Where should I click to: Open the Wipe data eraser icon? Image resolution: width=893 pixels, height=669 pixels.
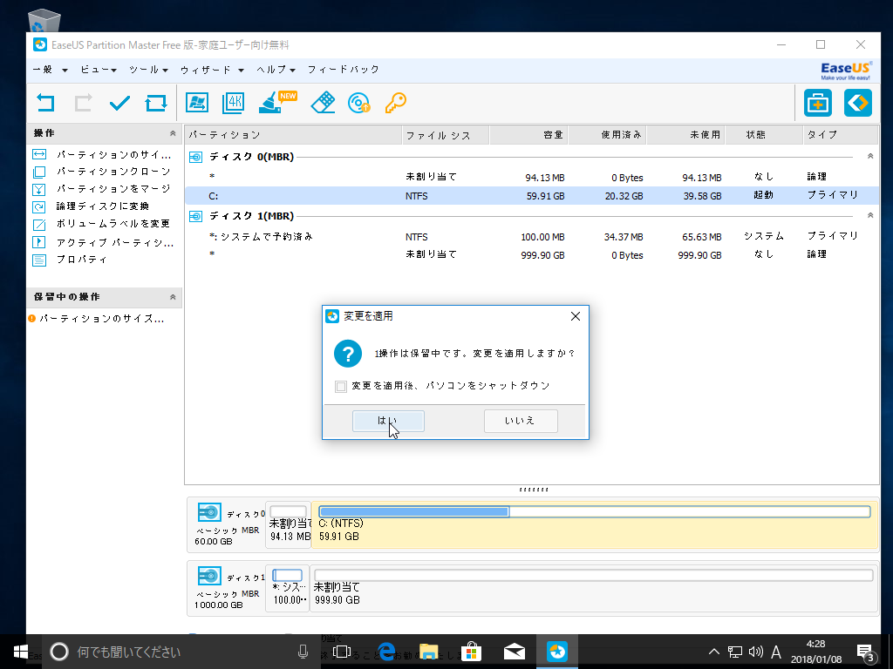(323, 103)
